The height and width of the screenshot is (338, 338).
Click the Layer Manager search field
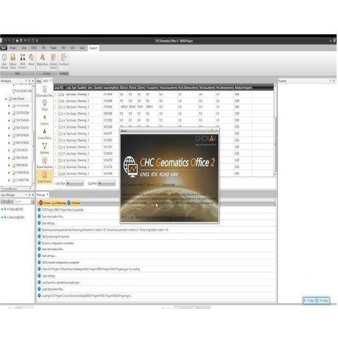point(22,201)
